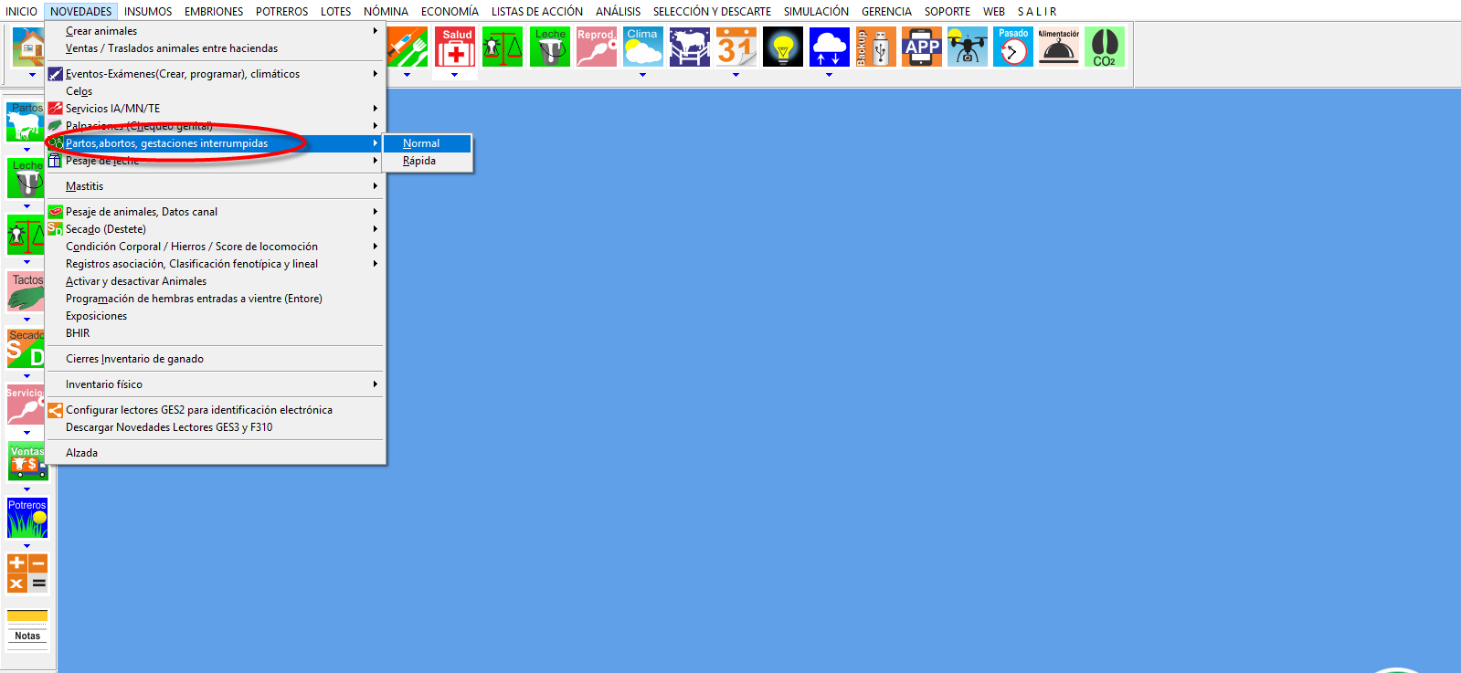The image size is (1461, 673).
Task: Open the Salud health toolbar icon
Action: [455, 47]
